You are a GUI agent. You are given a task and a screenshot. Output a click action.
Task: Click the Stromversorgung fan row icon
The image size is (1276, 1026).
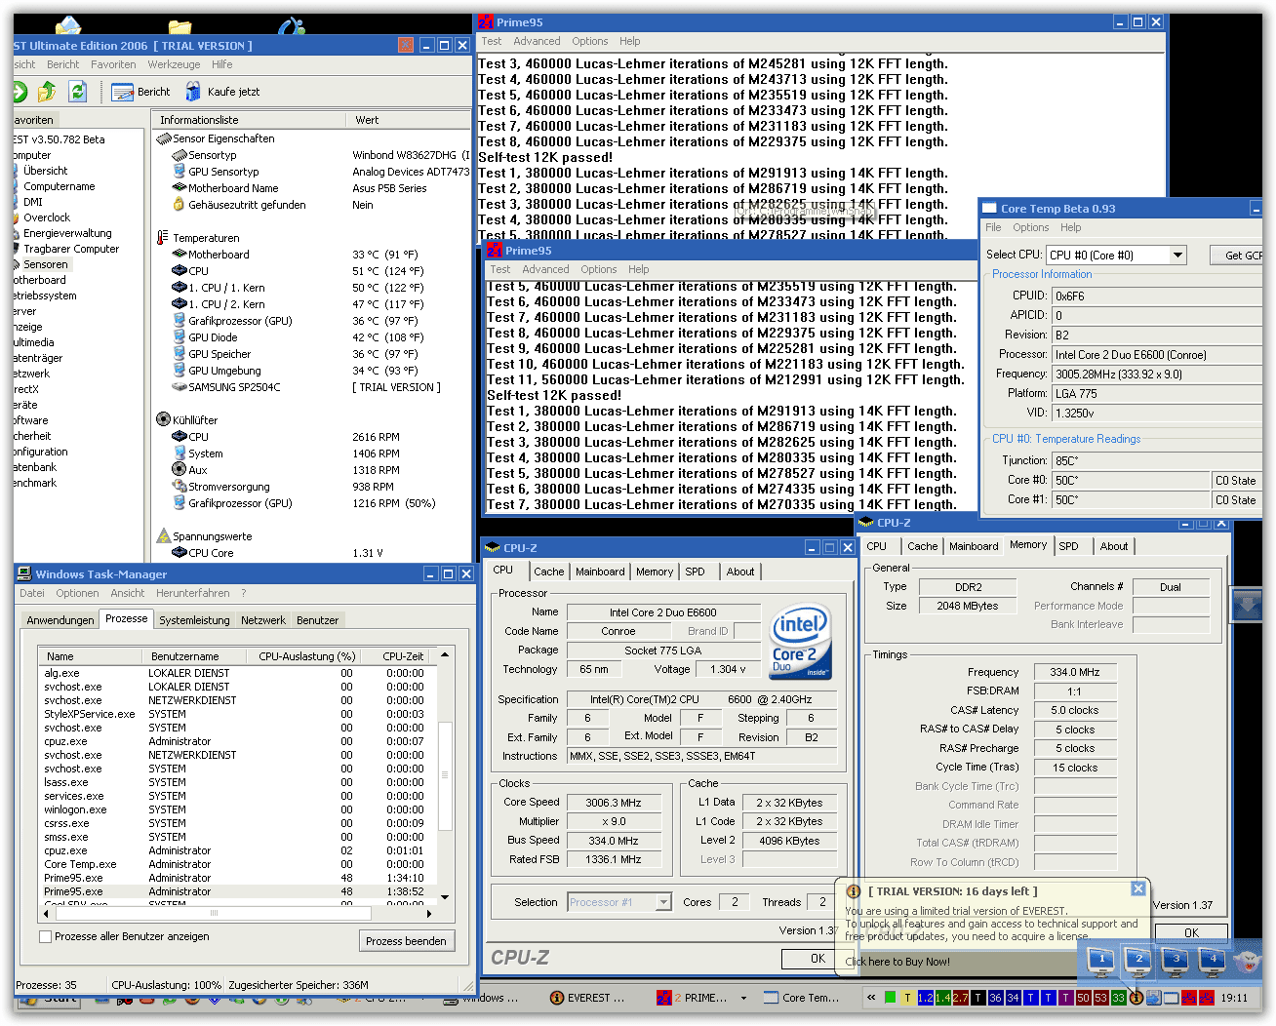pos(179,487)
